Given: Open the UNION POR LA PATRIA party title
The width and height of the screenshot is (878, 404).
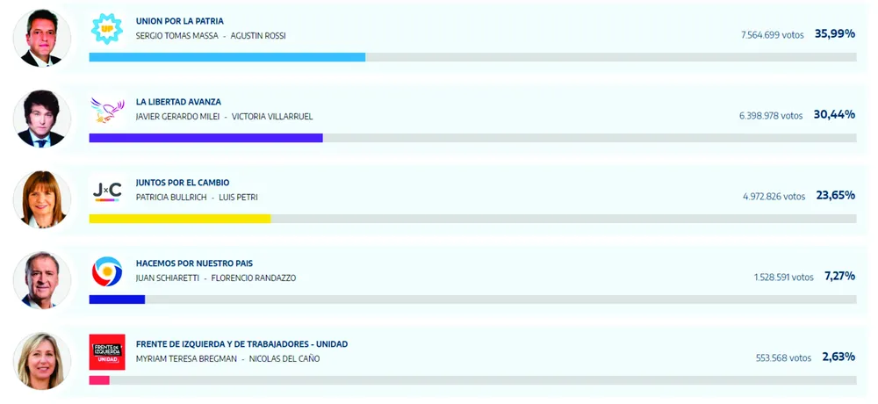Looking at the screenshot, I should click(180, 20).
